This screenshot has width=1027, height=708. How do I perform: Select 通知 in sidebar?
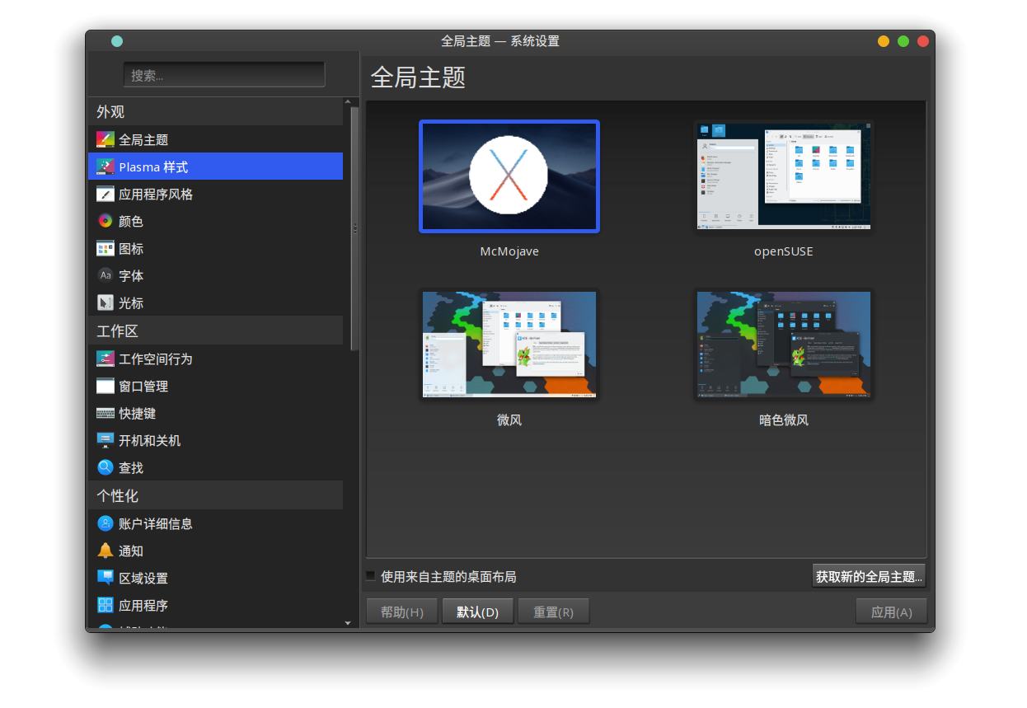pyautogui.click(x=215, y=551)
